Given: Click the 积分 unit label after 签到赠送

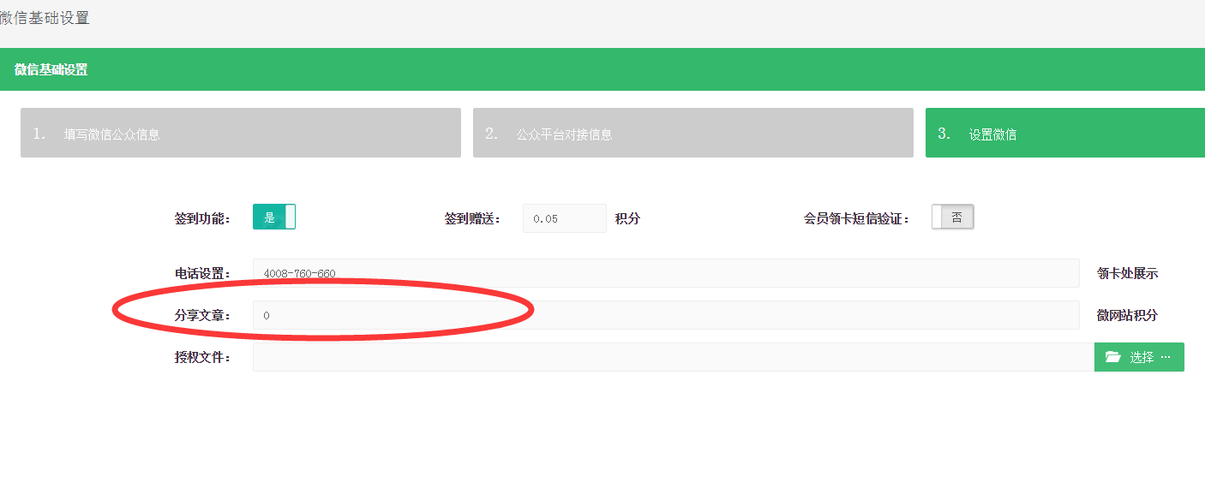Looking at the screenshot, I should pos(627,218).
